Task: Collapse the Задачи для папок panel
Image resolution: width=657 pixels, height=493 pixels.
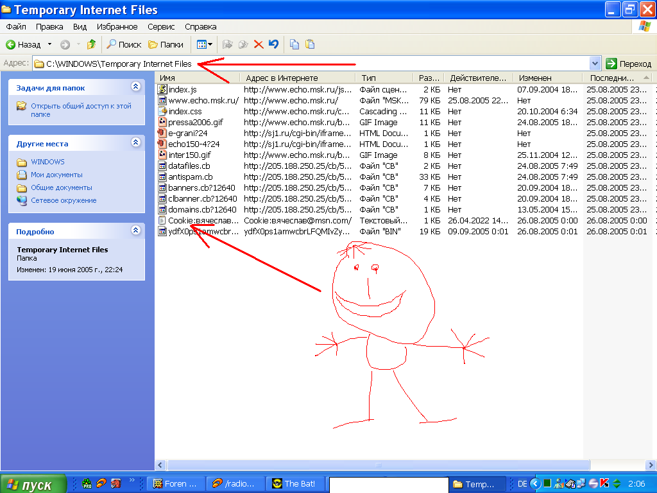Action: [136, 87]
